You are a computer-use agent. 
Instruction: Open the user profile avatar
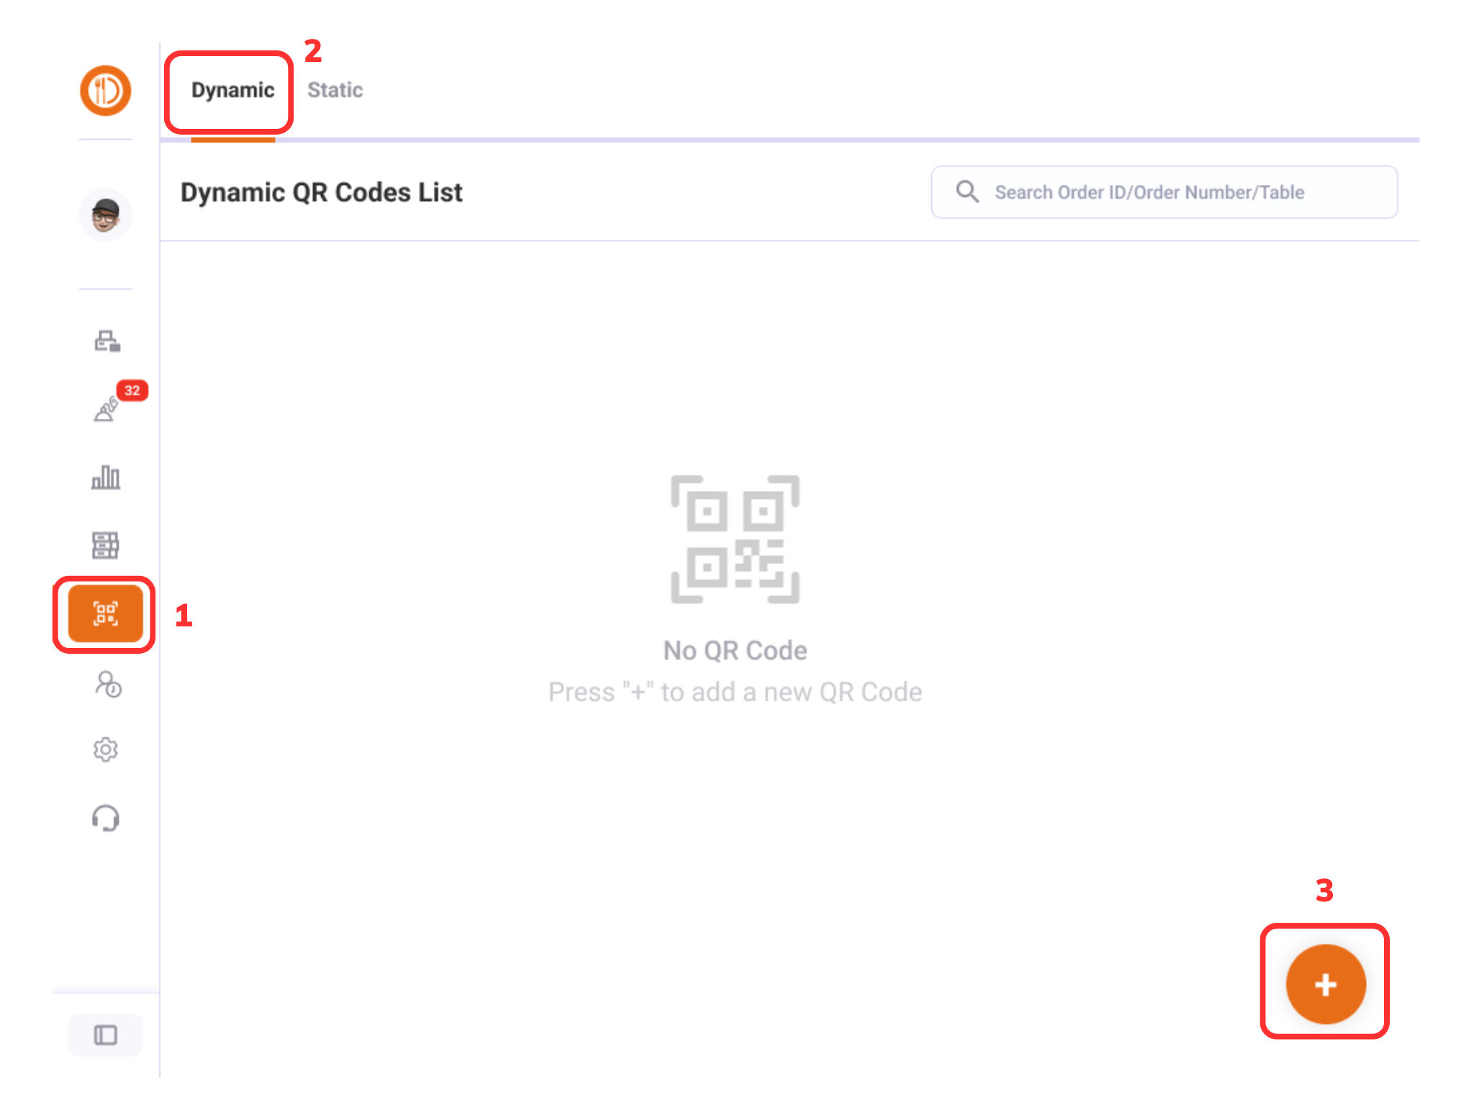[105, 215]
